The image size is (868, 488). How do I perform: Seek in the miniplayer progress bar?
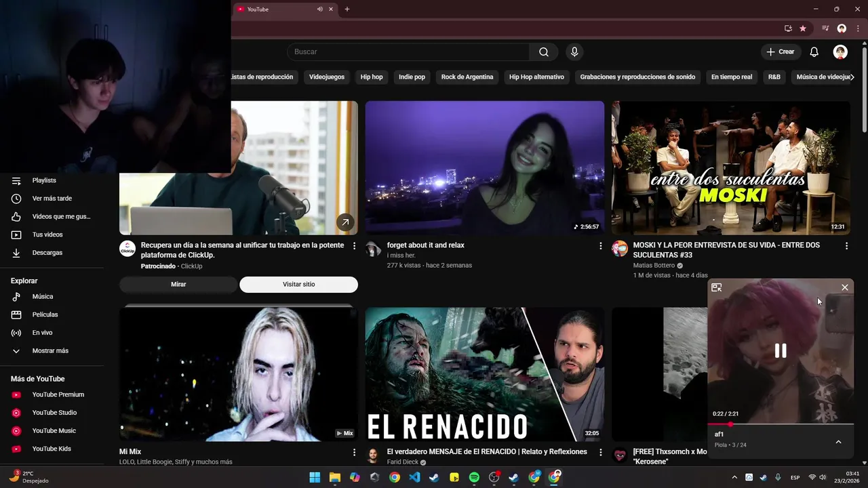[781, 424]
